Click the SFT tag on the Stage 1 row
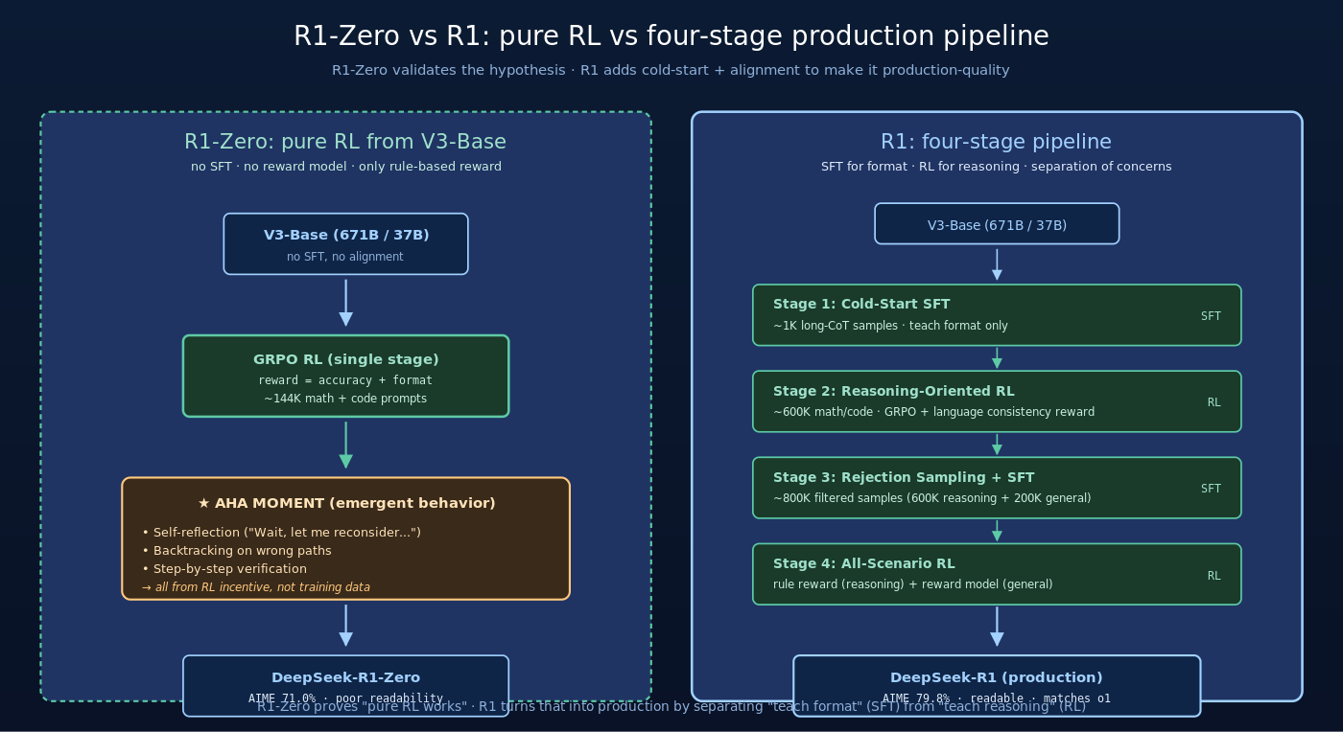Screen dimensions: 1343x732 point(1211,316)
